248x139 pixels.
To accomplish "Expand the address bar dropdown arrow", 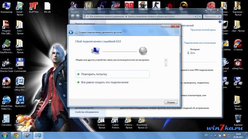I will pyautogui.click(x=196, y=16).
